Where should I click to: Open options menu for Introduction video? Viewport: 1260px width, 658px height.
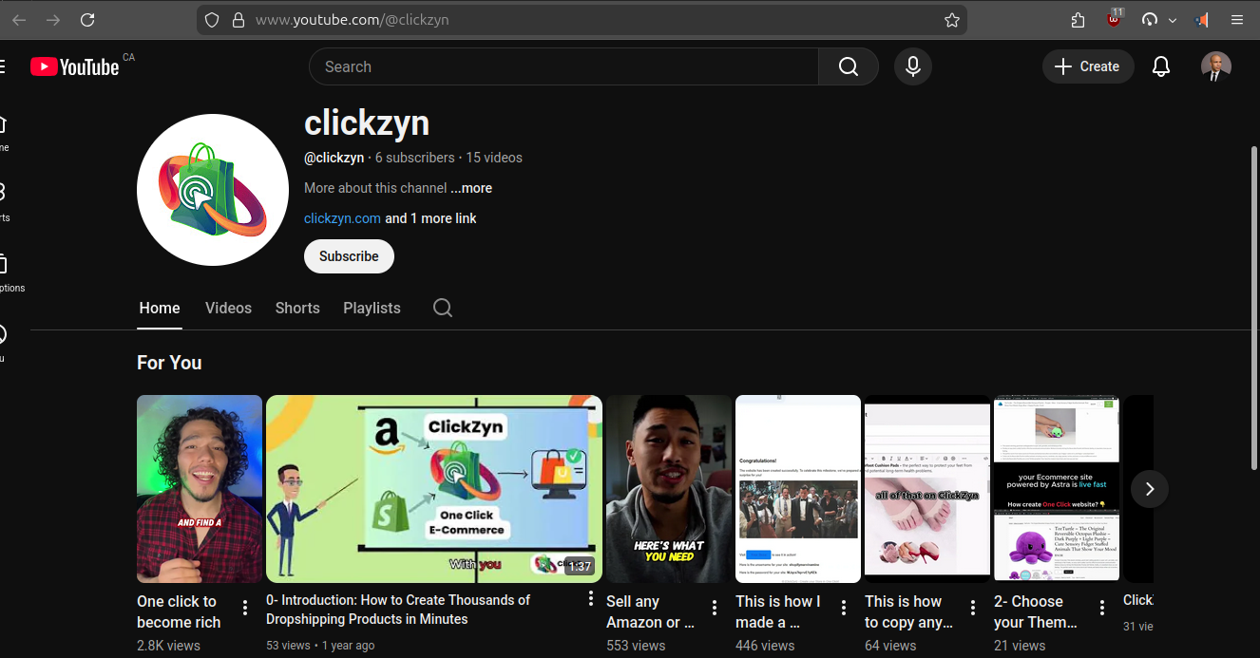(x=590, y=599)
